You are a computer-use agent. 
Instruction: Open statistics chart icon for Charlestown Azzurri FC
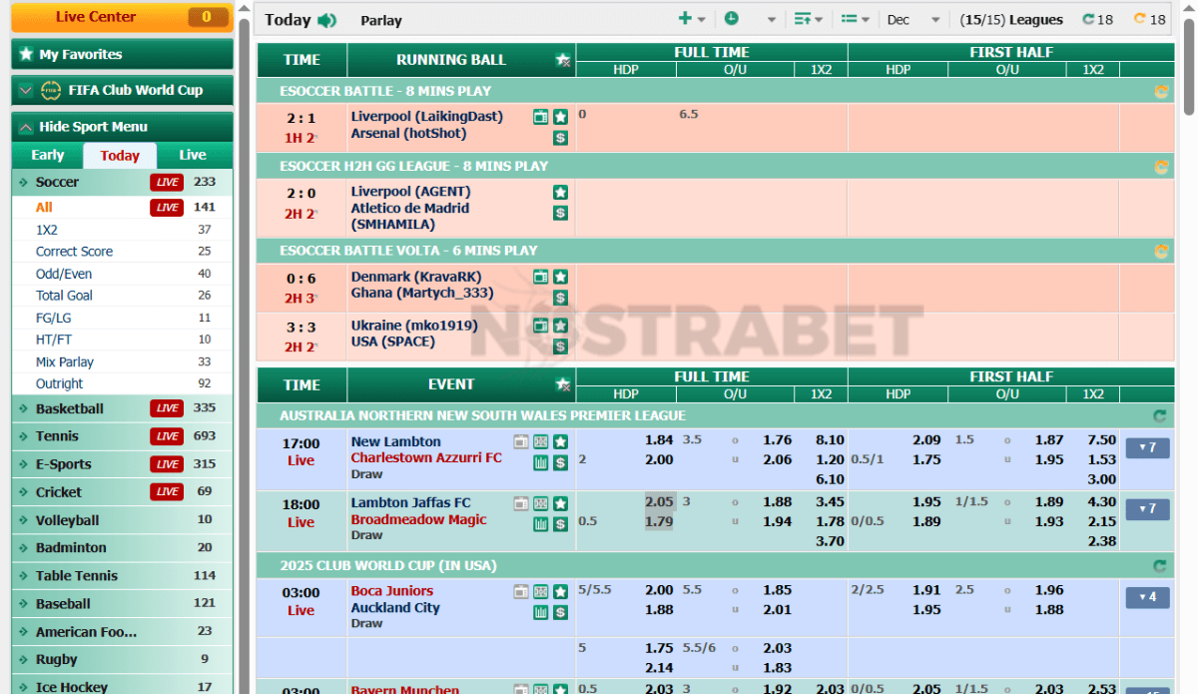coord(541,462)
